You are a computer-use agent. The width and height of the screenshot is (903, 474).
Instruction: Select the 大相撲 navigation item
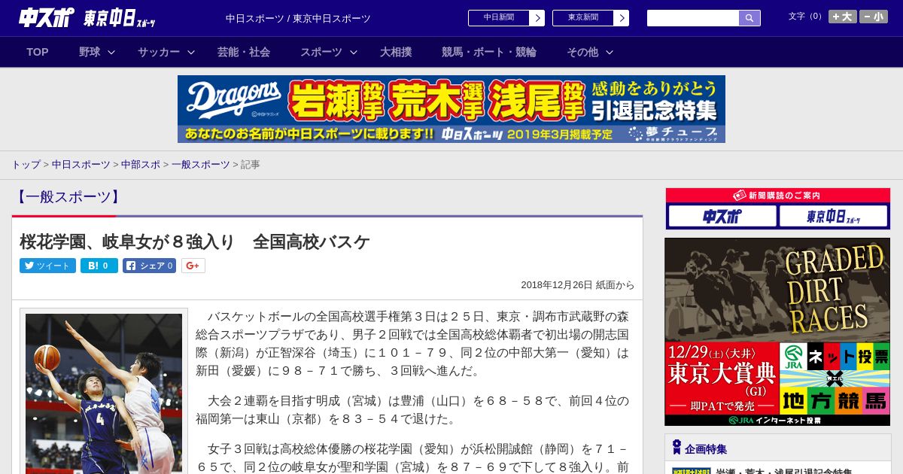pos(396,52)
